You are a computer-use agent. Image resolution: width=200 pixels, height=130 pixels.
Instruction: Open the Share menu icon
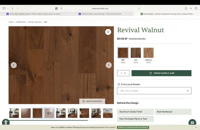(186, 8)
